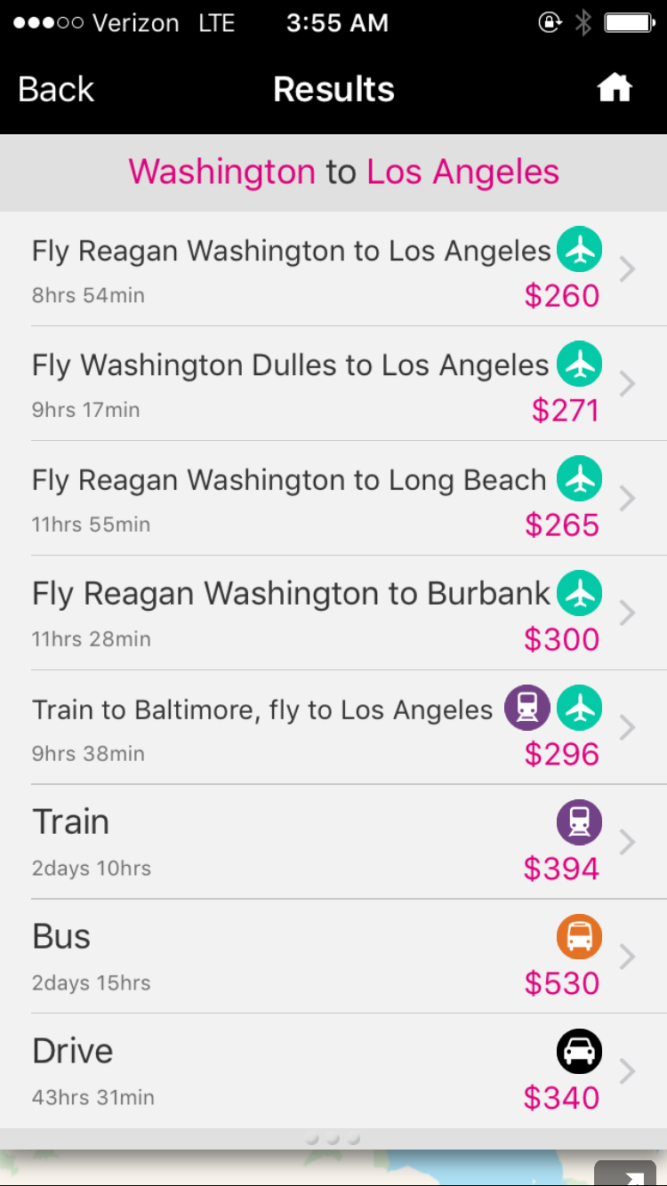The image size is (667, 1186).
Task: Open chevron for Washington Dulles flight
Action: (x=628, y=383)
